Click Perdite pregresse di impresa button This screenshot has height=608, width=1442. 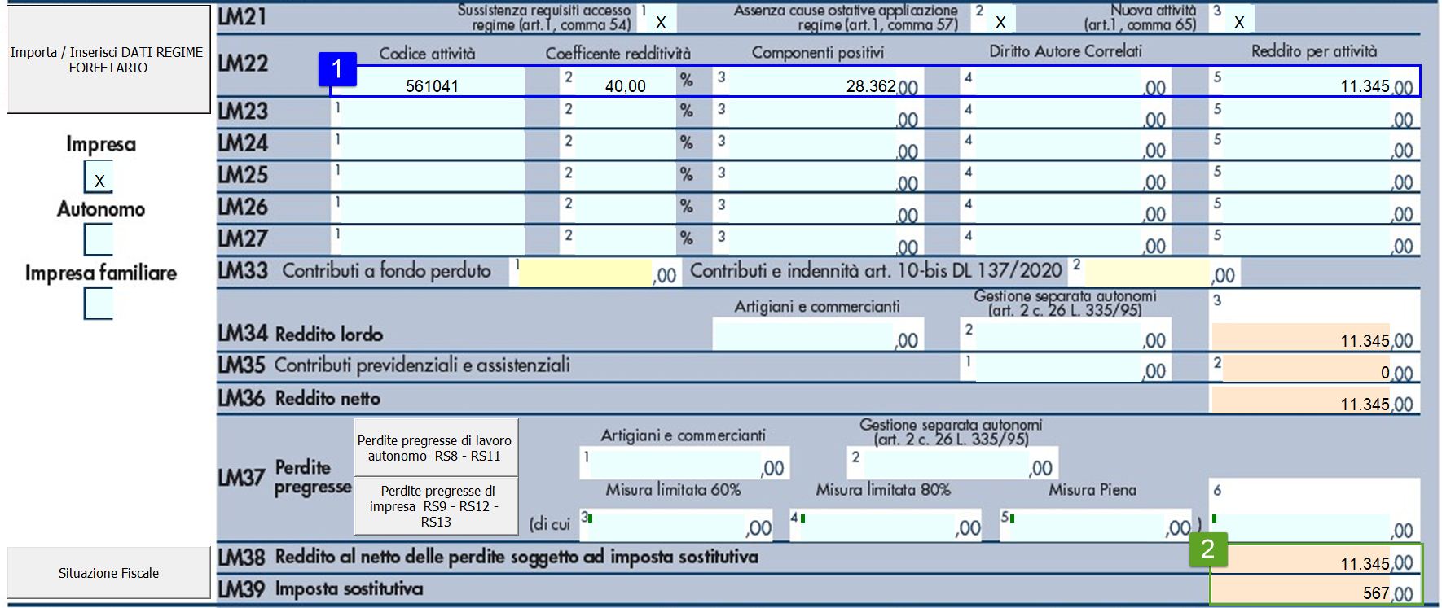point(435,505)
